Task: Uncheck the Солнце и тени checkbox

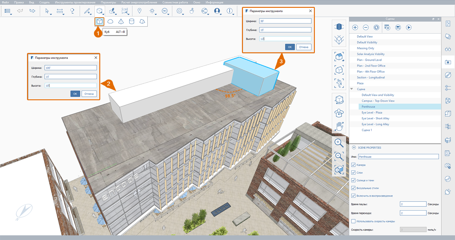Action: [354, 180]
